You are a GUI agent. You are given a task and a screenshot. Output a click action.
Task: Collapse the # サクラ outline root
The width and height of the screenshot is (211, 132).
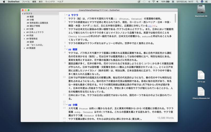click(23, 14)
